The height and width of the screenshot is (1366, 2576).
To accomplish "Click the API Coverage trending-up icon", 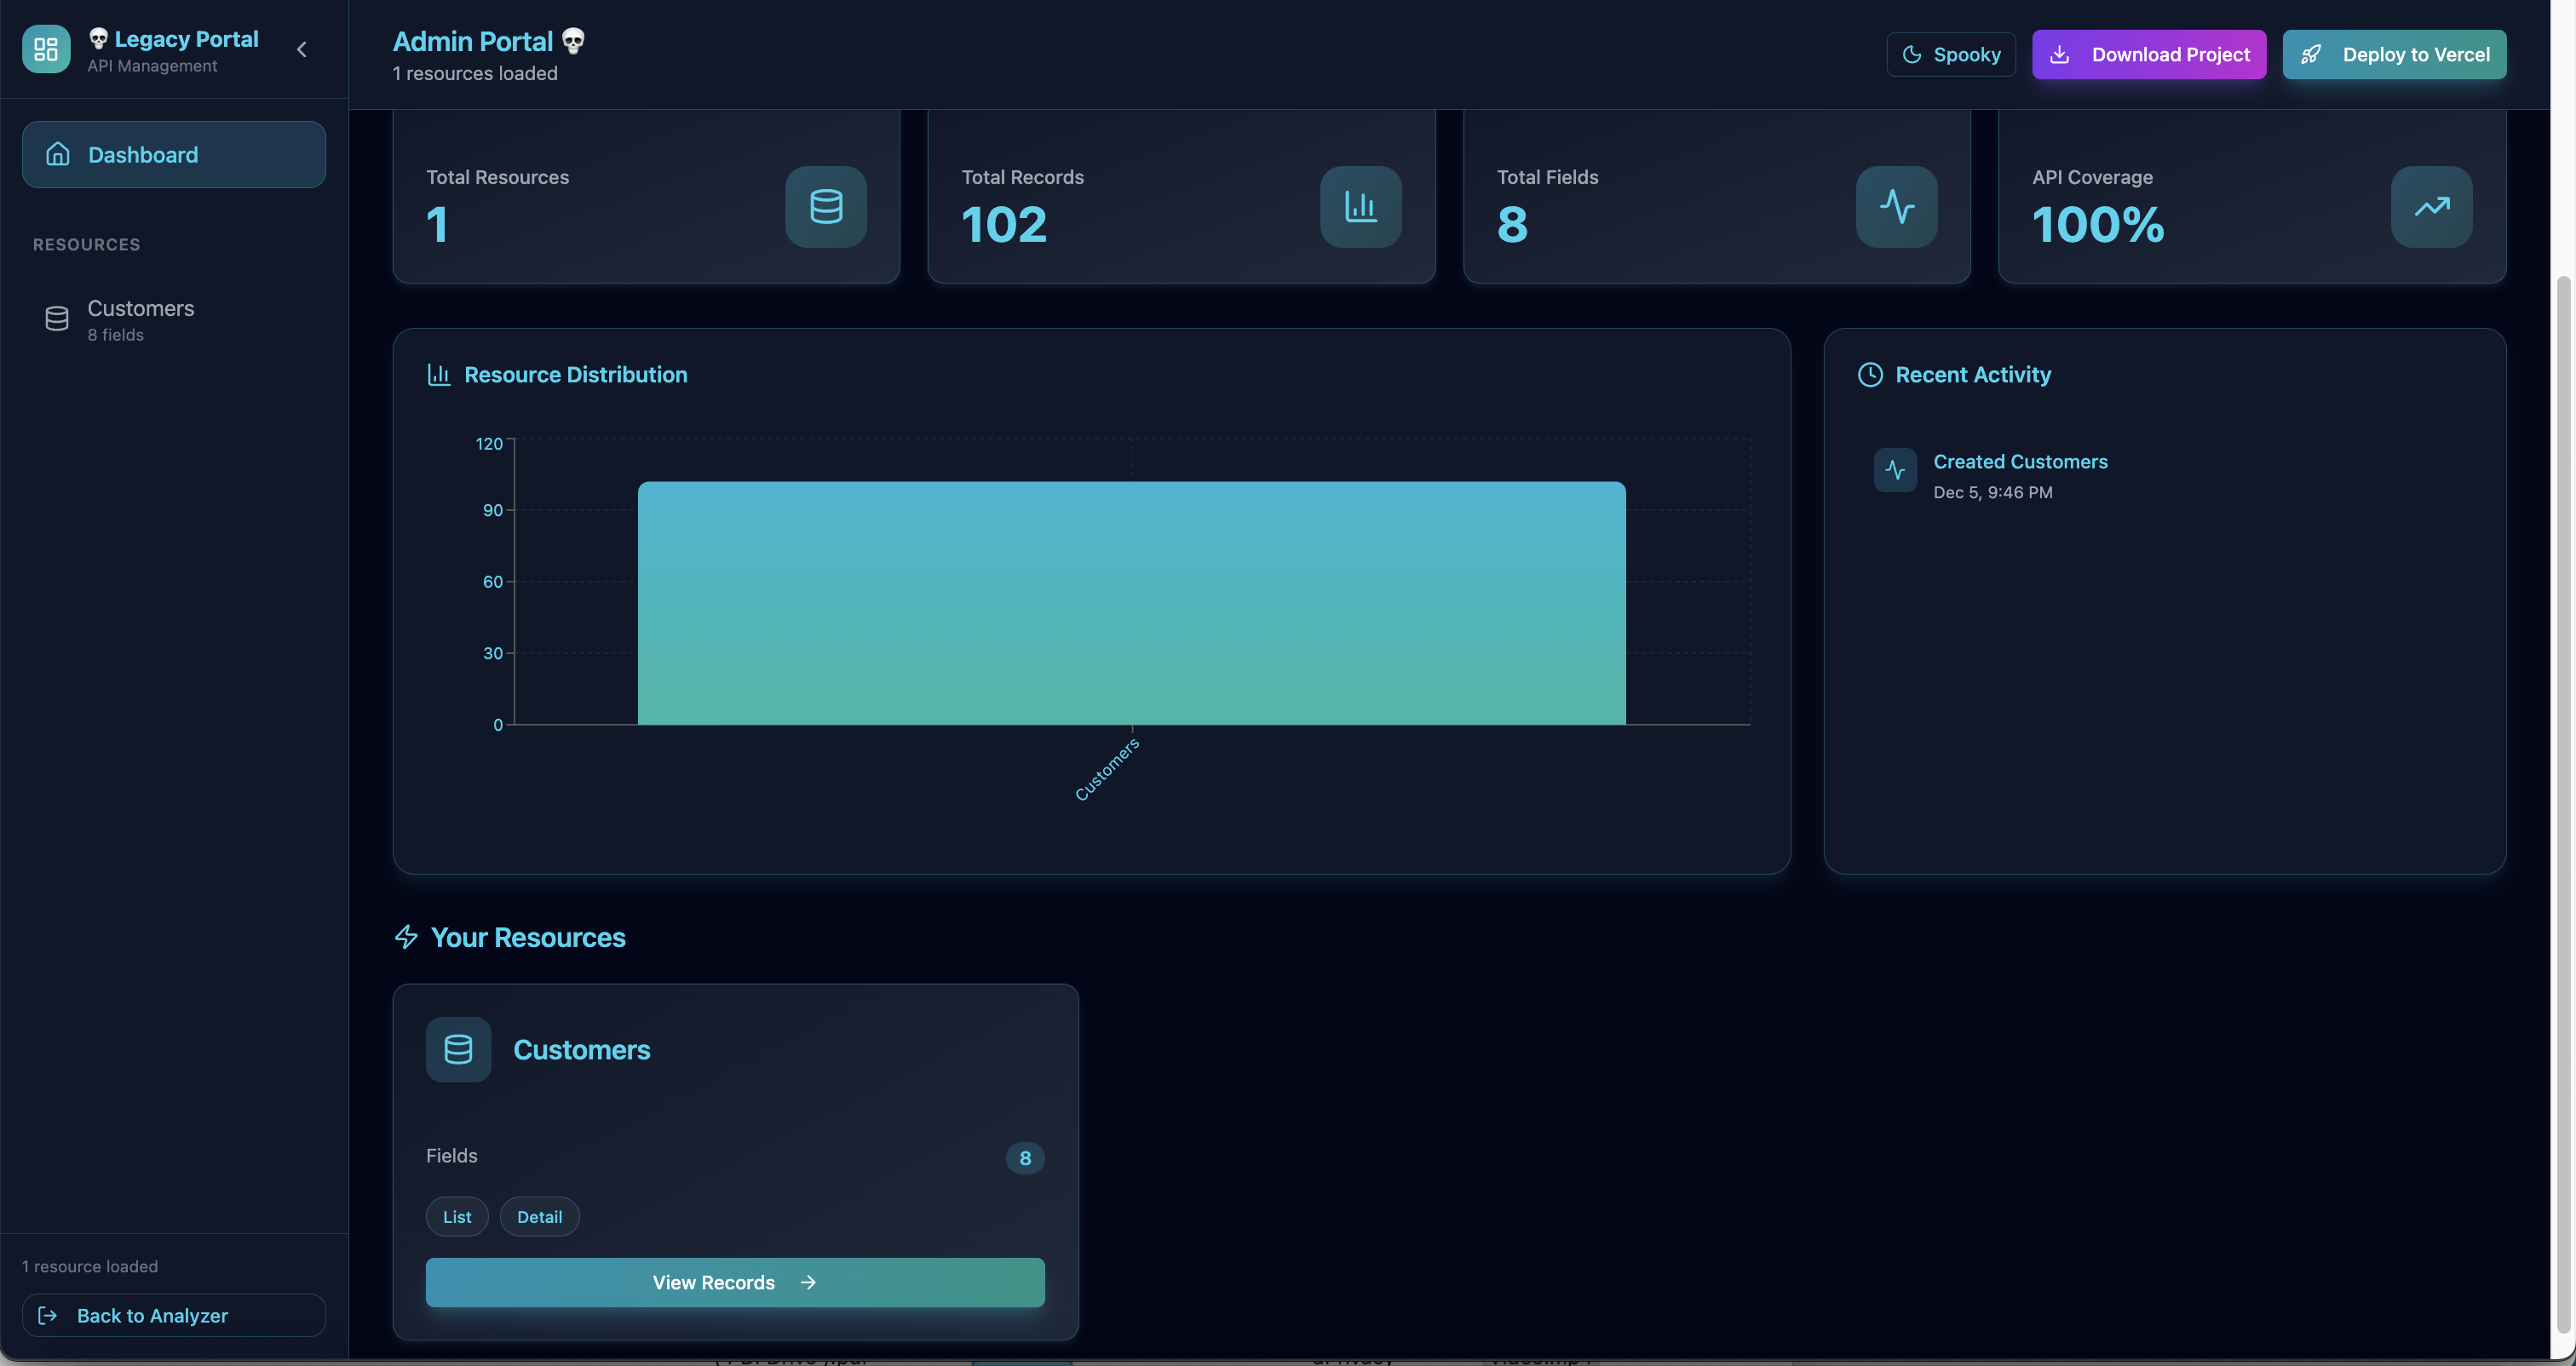I will click(x=2431, y=207).
